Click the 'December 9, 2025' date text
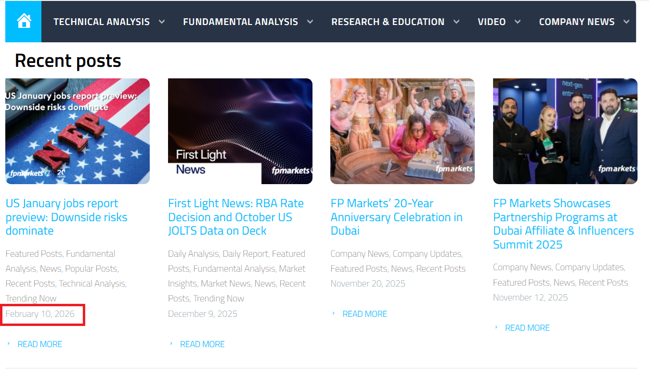 203,314
